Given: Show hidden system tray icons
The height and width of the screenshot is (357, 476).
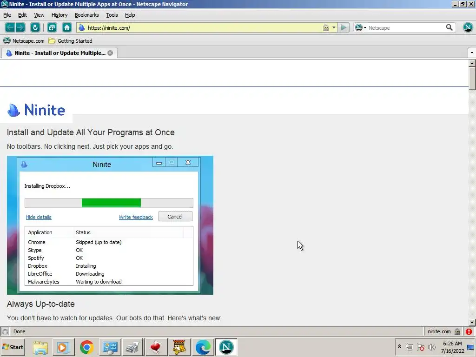Looking at the screenshot, I should [399, 347].
